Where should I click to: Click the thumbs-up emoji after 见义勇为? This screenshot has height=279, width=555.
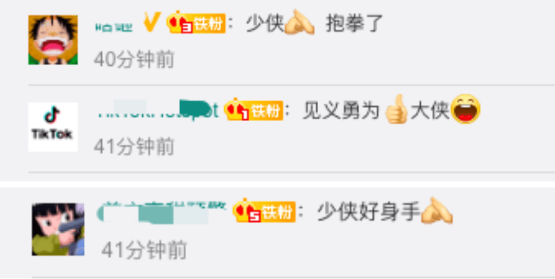(396, 110)
